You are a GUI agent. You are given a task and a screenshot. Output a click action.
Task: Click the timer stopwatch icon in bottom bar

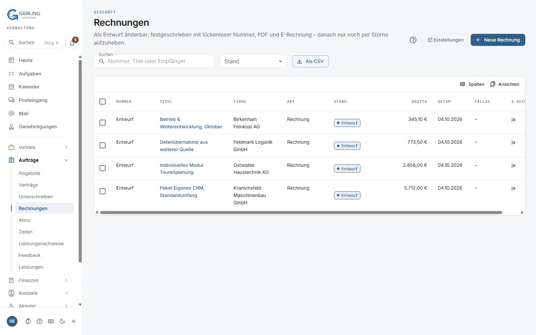(28, 321)
